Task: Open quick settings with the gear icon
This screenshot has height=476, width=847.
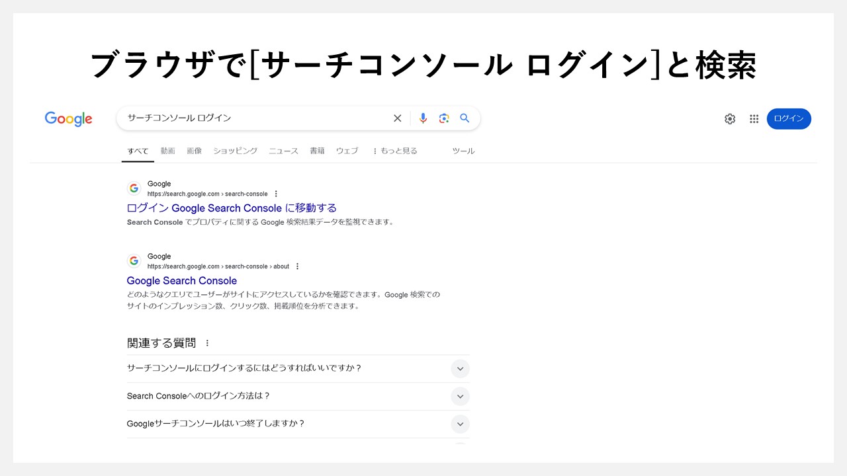Action: [730, 118]
